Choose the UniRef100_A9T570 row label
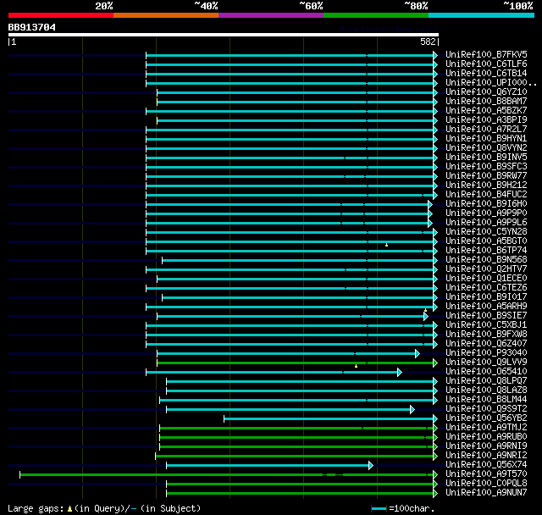This screenshot has width=542, height=515. coord(486,474)
